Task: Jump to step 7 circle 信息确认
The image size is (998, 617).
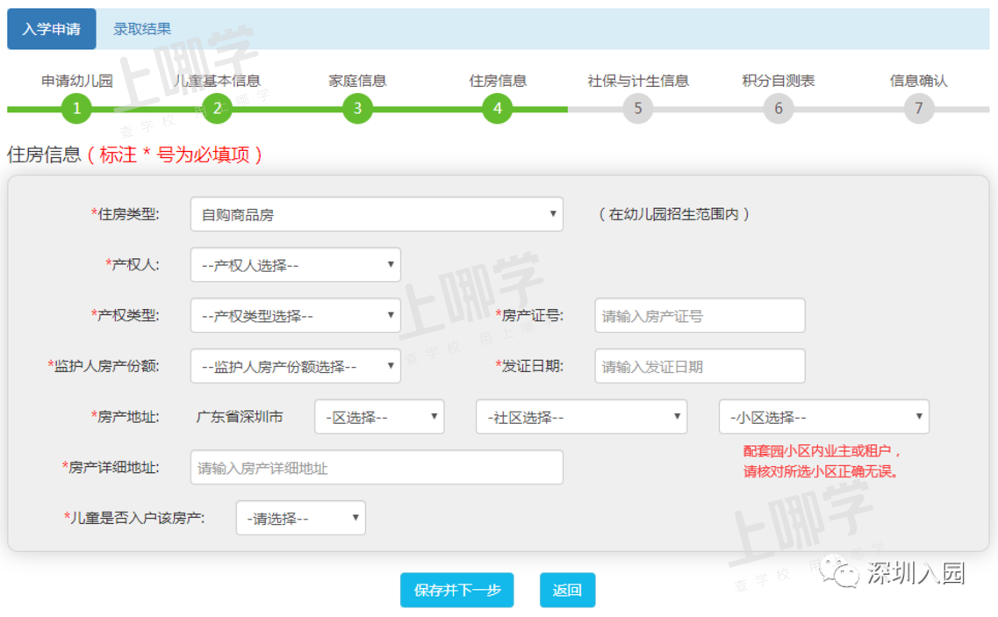Action: click(919, 108)
